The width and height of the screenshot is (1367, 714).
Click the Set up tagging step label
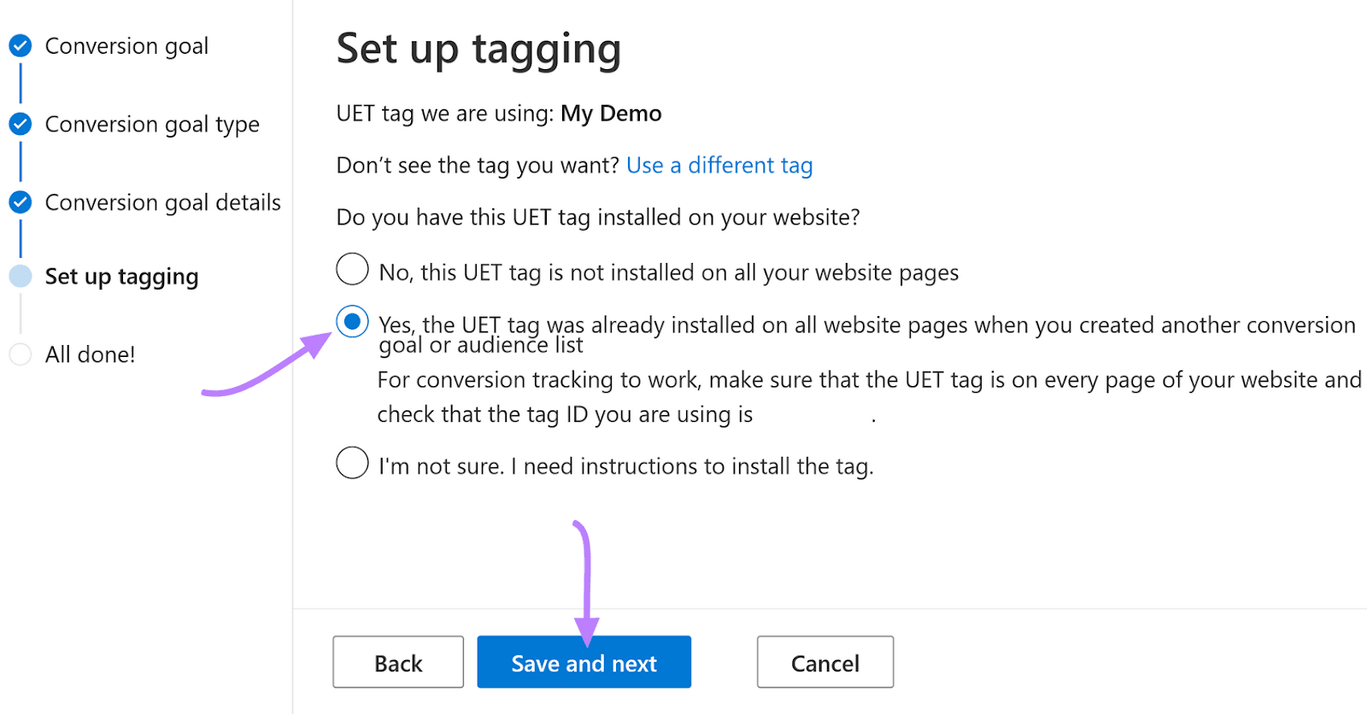121,277
